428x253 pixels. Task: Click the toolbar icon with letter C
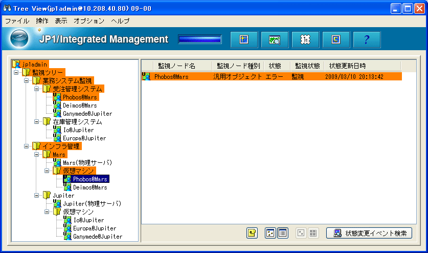point(336,39)
